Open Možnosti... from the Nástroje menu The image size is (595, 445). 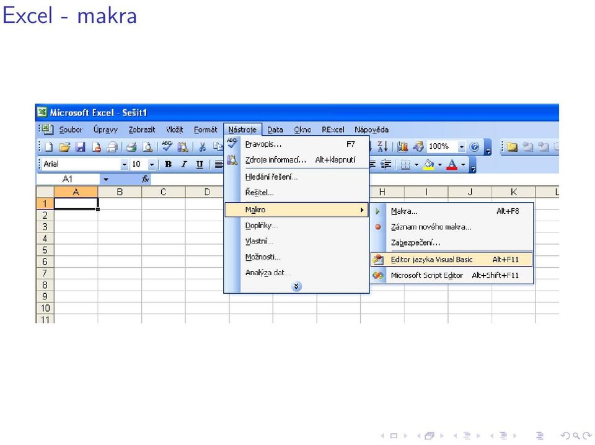[x=296, y=257]
